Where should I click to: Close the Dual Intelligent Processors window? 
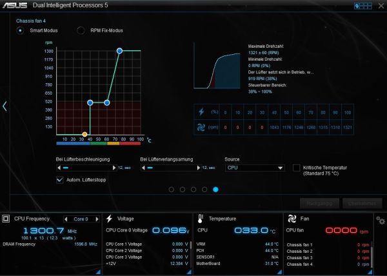(x=381, y=6)
